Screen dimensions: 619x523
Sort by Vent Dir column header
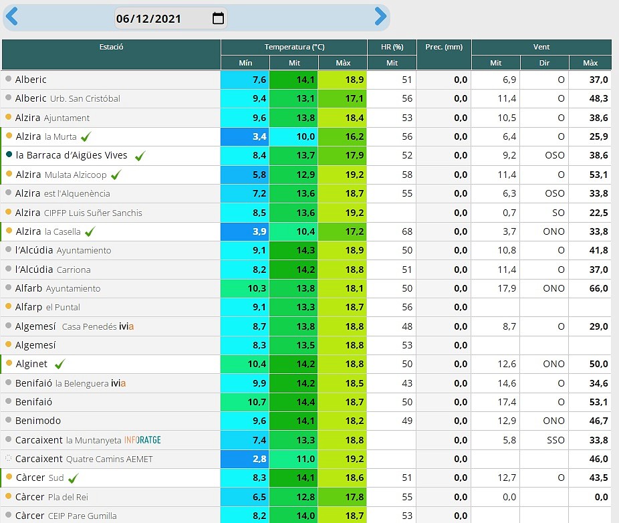coord(544,63)
